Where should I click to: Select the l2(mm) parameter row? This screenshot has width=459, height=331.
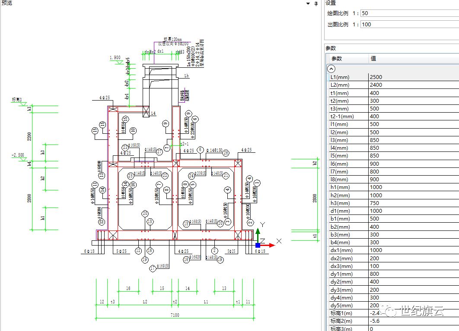(394, 132)
